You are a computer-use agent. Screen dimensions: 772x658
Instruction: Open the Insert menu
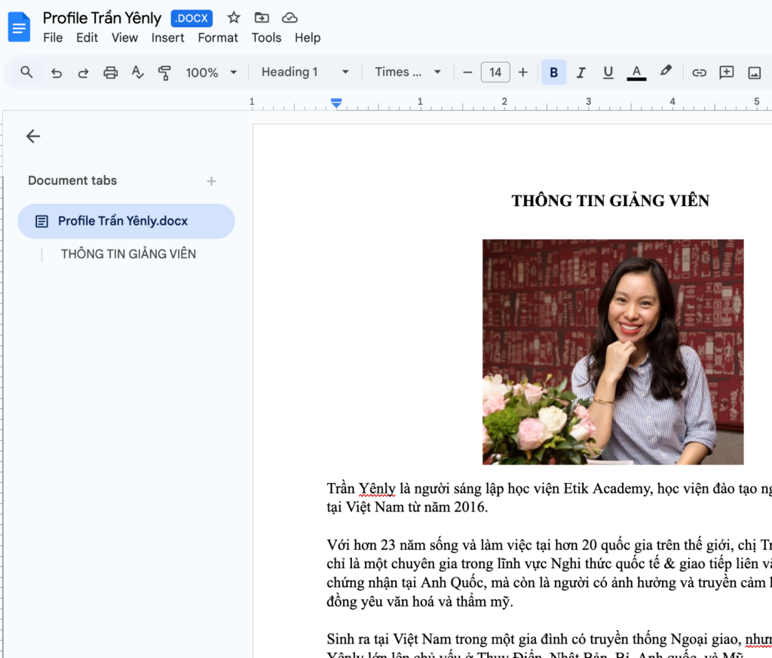tap(167, 38)
